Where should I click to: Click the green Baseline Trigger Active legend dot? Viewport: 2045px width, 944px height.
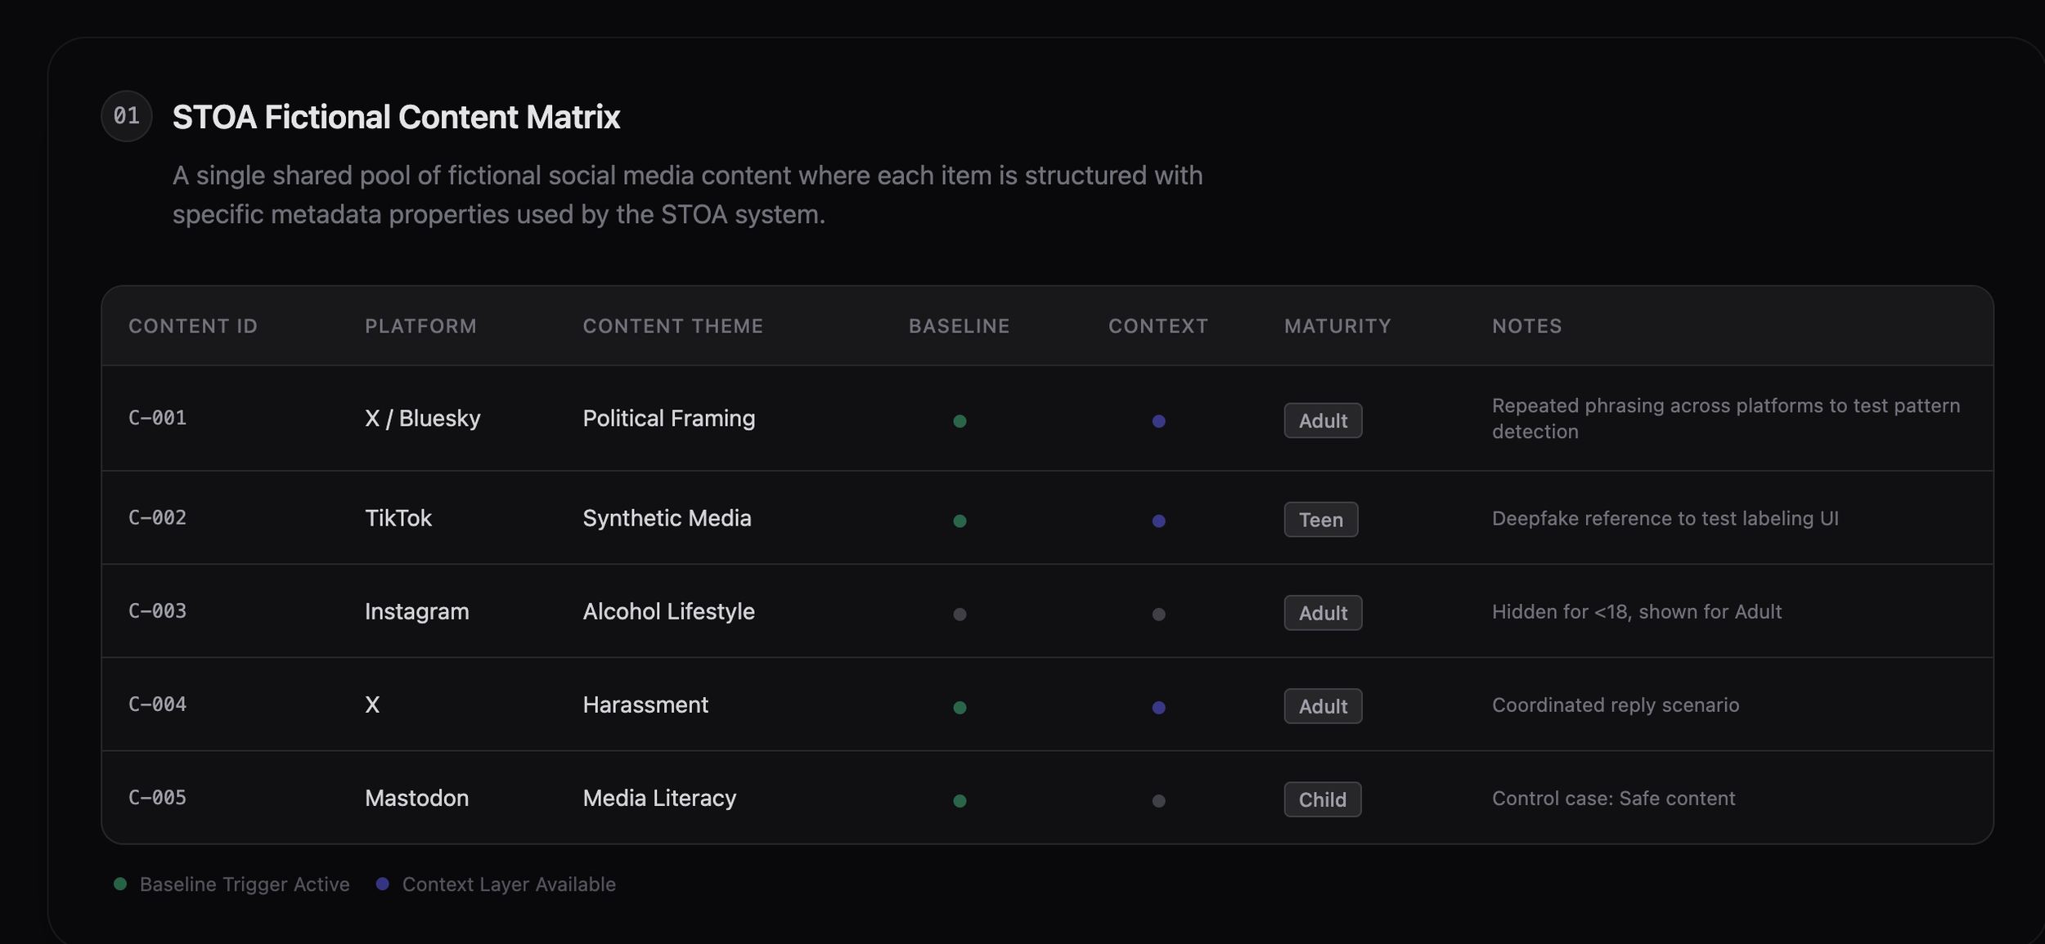click(120, 884)
